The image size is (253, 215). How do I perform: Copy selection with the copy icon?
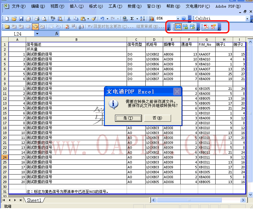tap(76, 19)
